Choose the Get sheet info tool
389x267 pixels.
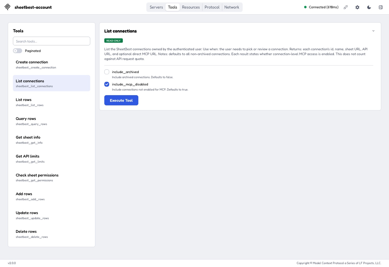coord(52,140)
